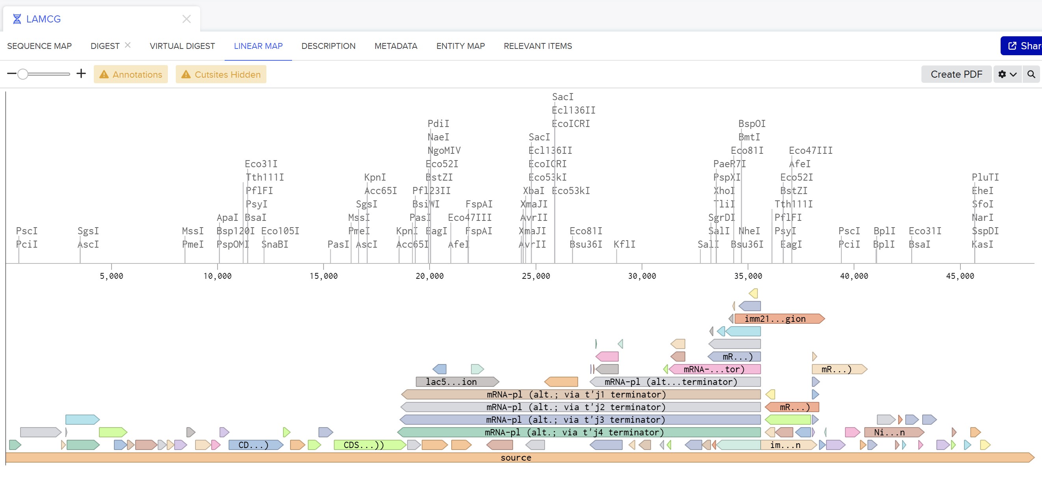Click the KflI cutsite label
This screenshot has width=1042, height=478.
(624, 245)
